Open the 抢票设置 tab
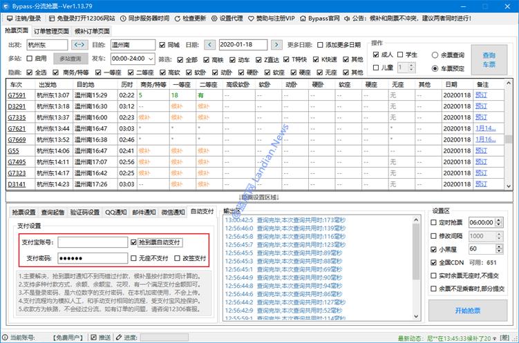This screenshot has width=519, height=343. pos(23,212)
